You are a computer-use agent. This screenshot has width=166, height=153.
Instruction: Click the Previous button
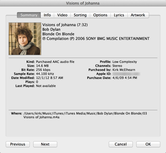pyautogui.click(x=18, y=144)
